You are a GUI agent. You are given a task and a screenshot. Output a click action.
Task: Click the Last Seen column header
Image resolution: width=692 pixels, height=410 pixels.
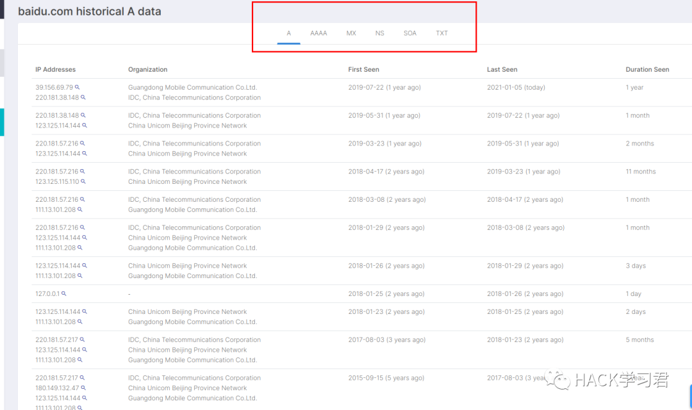(502, 69)
